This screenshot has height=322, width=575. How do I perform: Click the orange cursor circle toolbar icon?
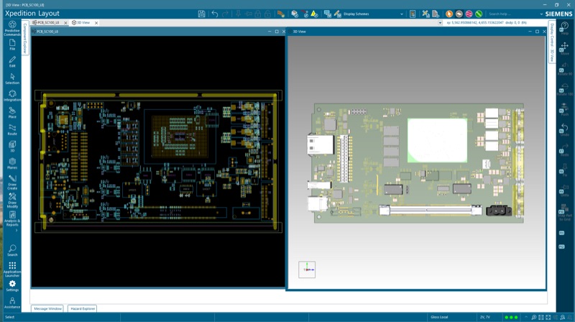[448, 14]
